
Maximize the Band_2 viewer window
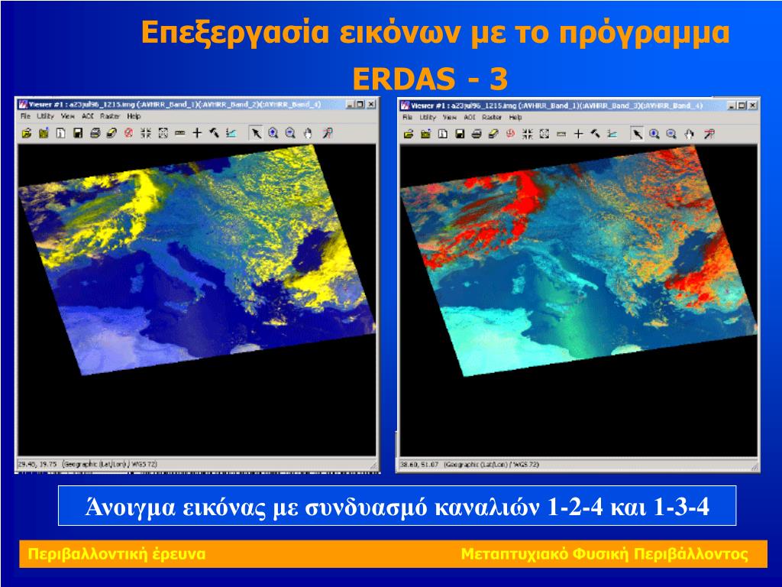[x=360, y=104]
